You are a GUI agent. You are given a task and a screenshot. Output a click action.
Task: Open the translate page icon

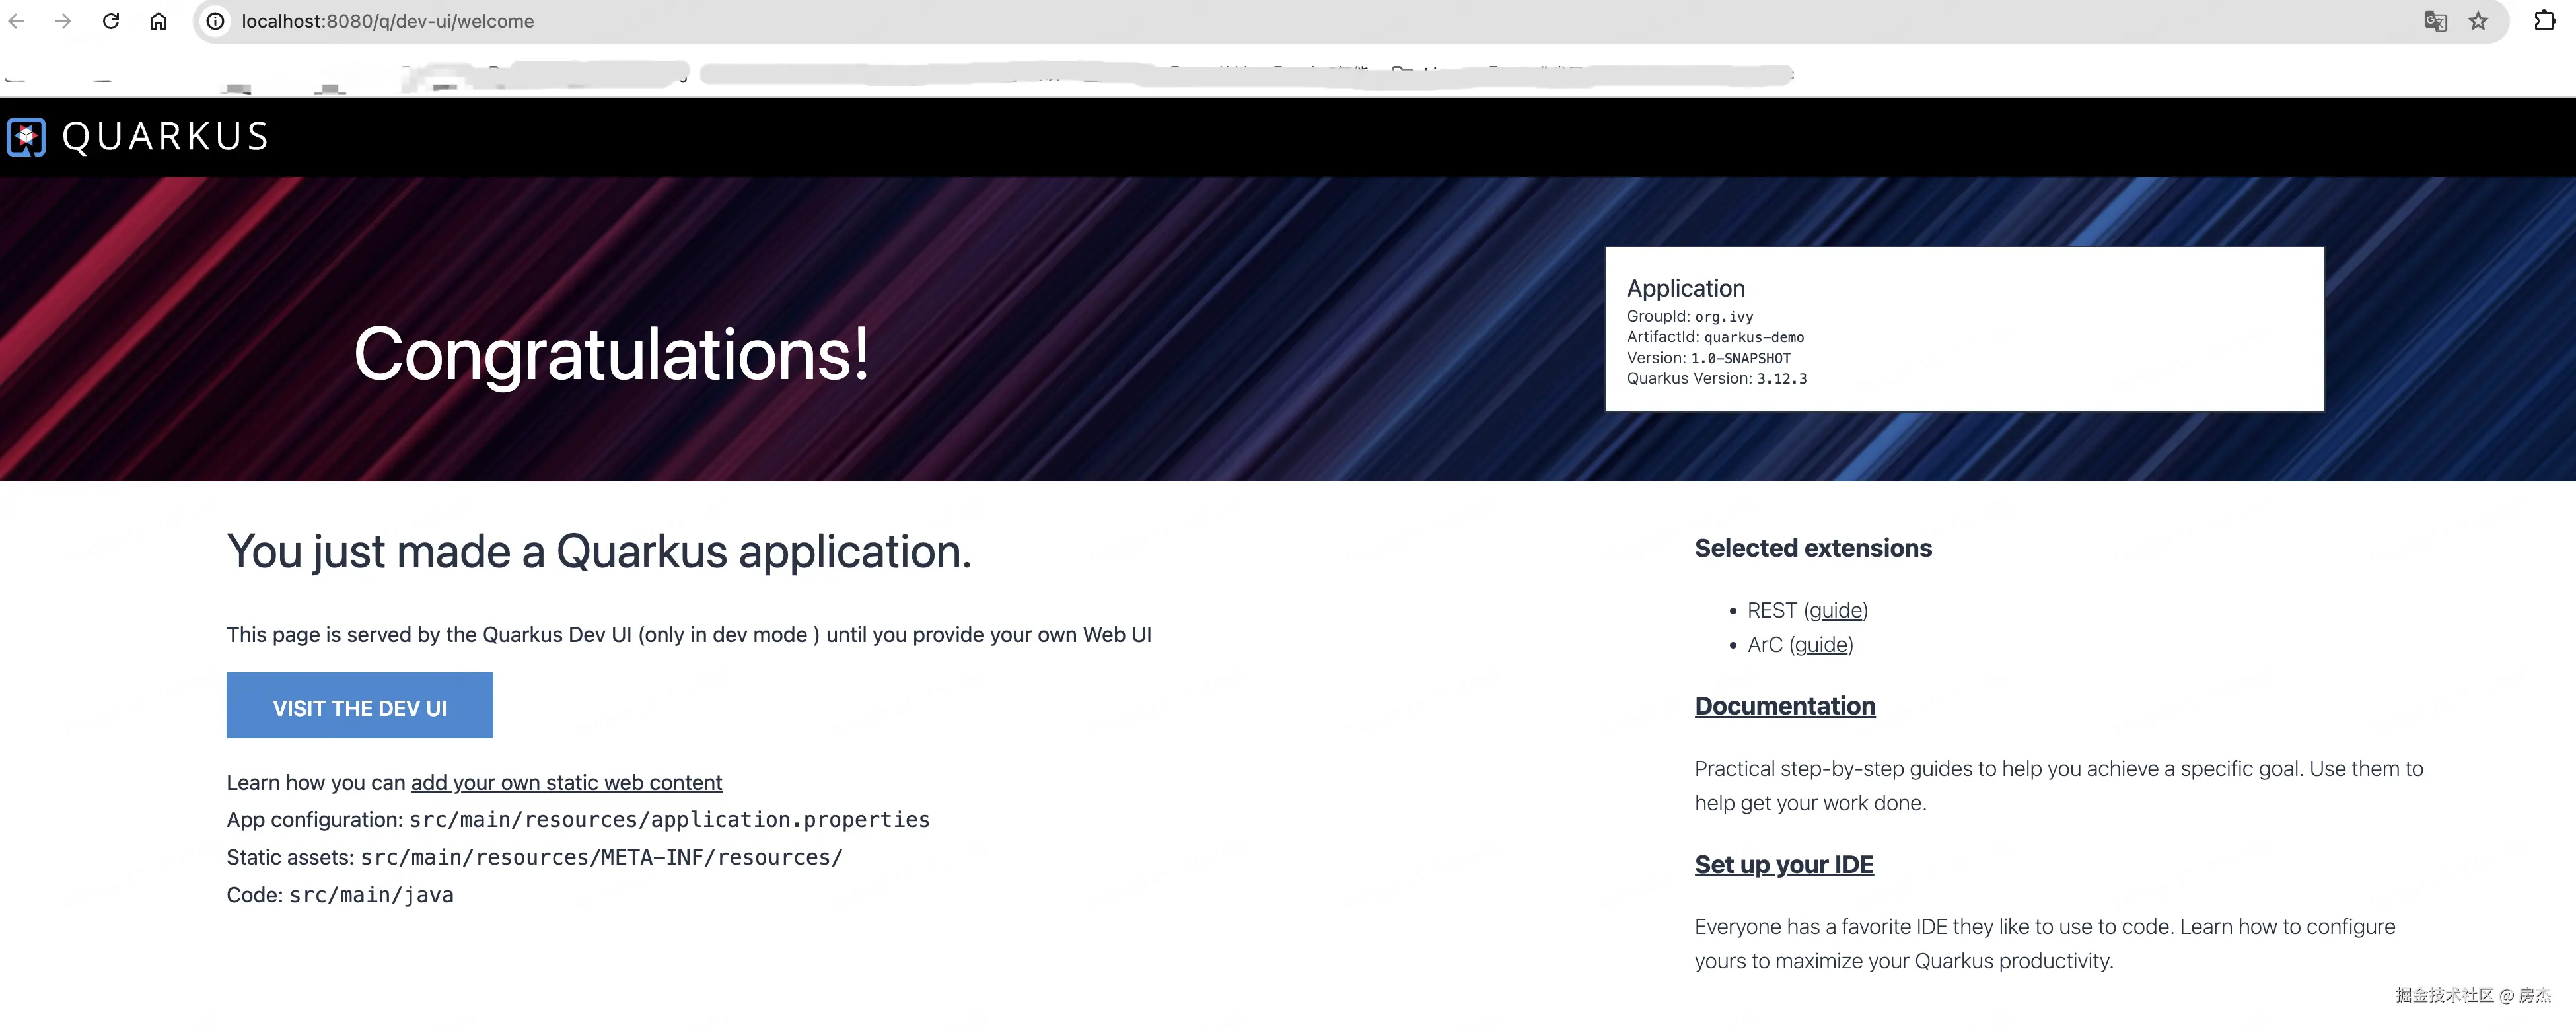coord(2435,21)
